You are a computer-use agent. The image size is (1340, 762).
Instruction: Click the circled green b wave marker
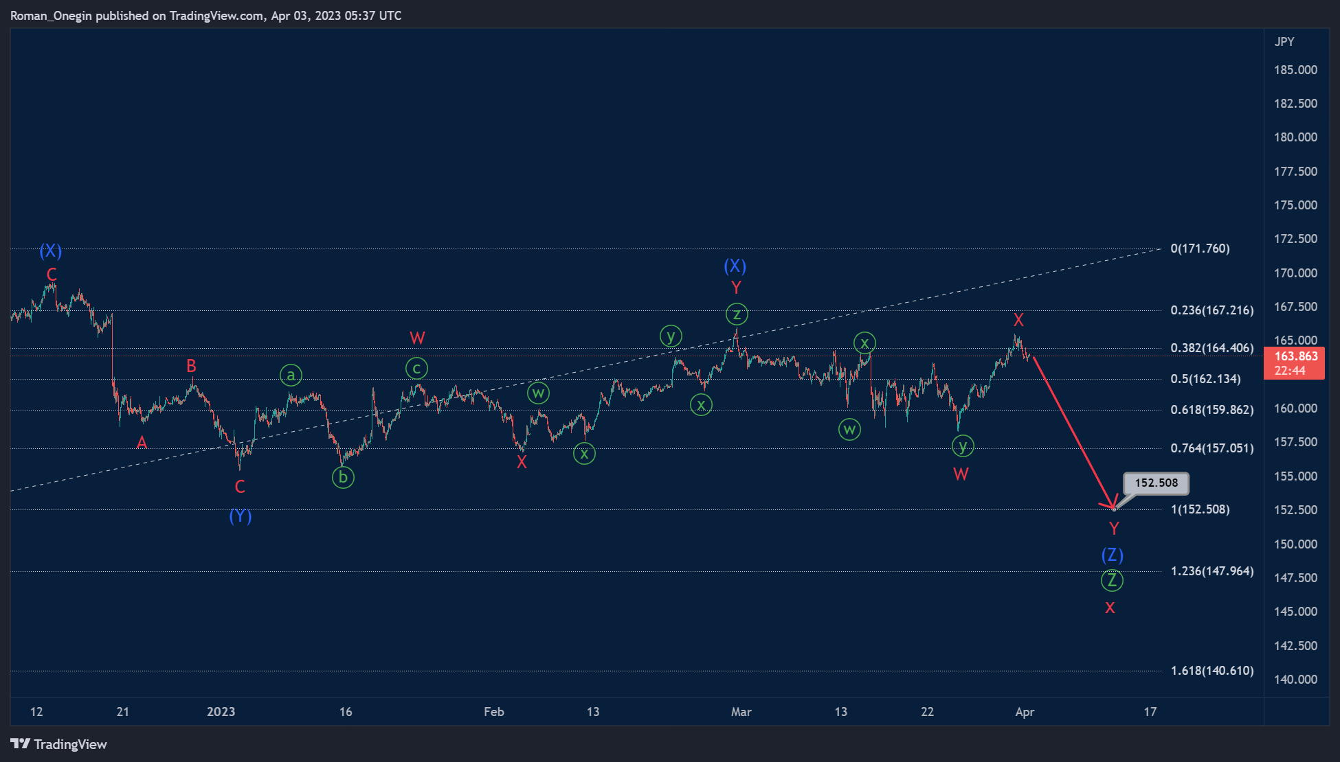pos(343,477)
